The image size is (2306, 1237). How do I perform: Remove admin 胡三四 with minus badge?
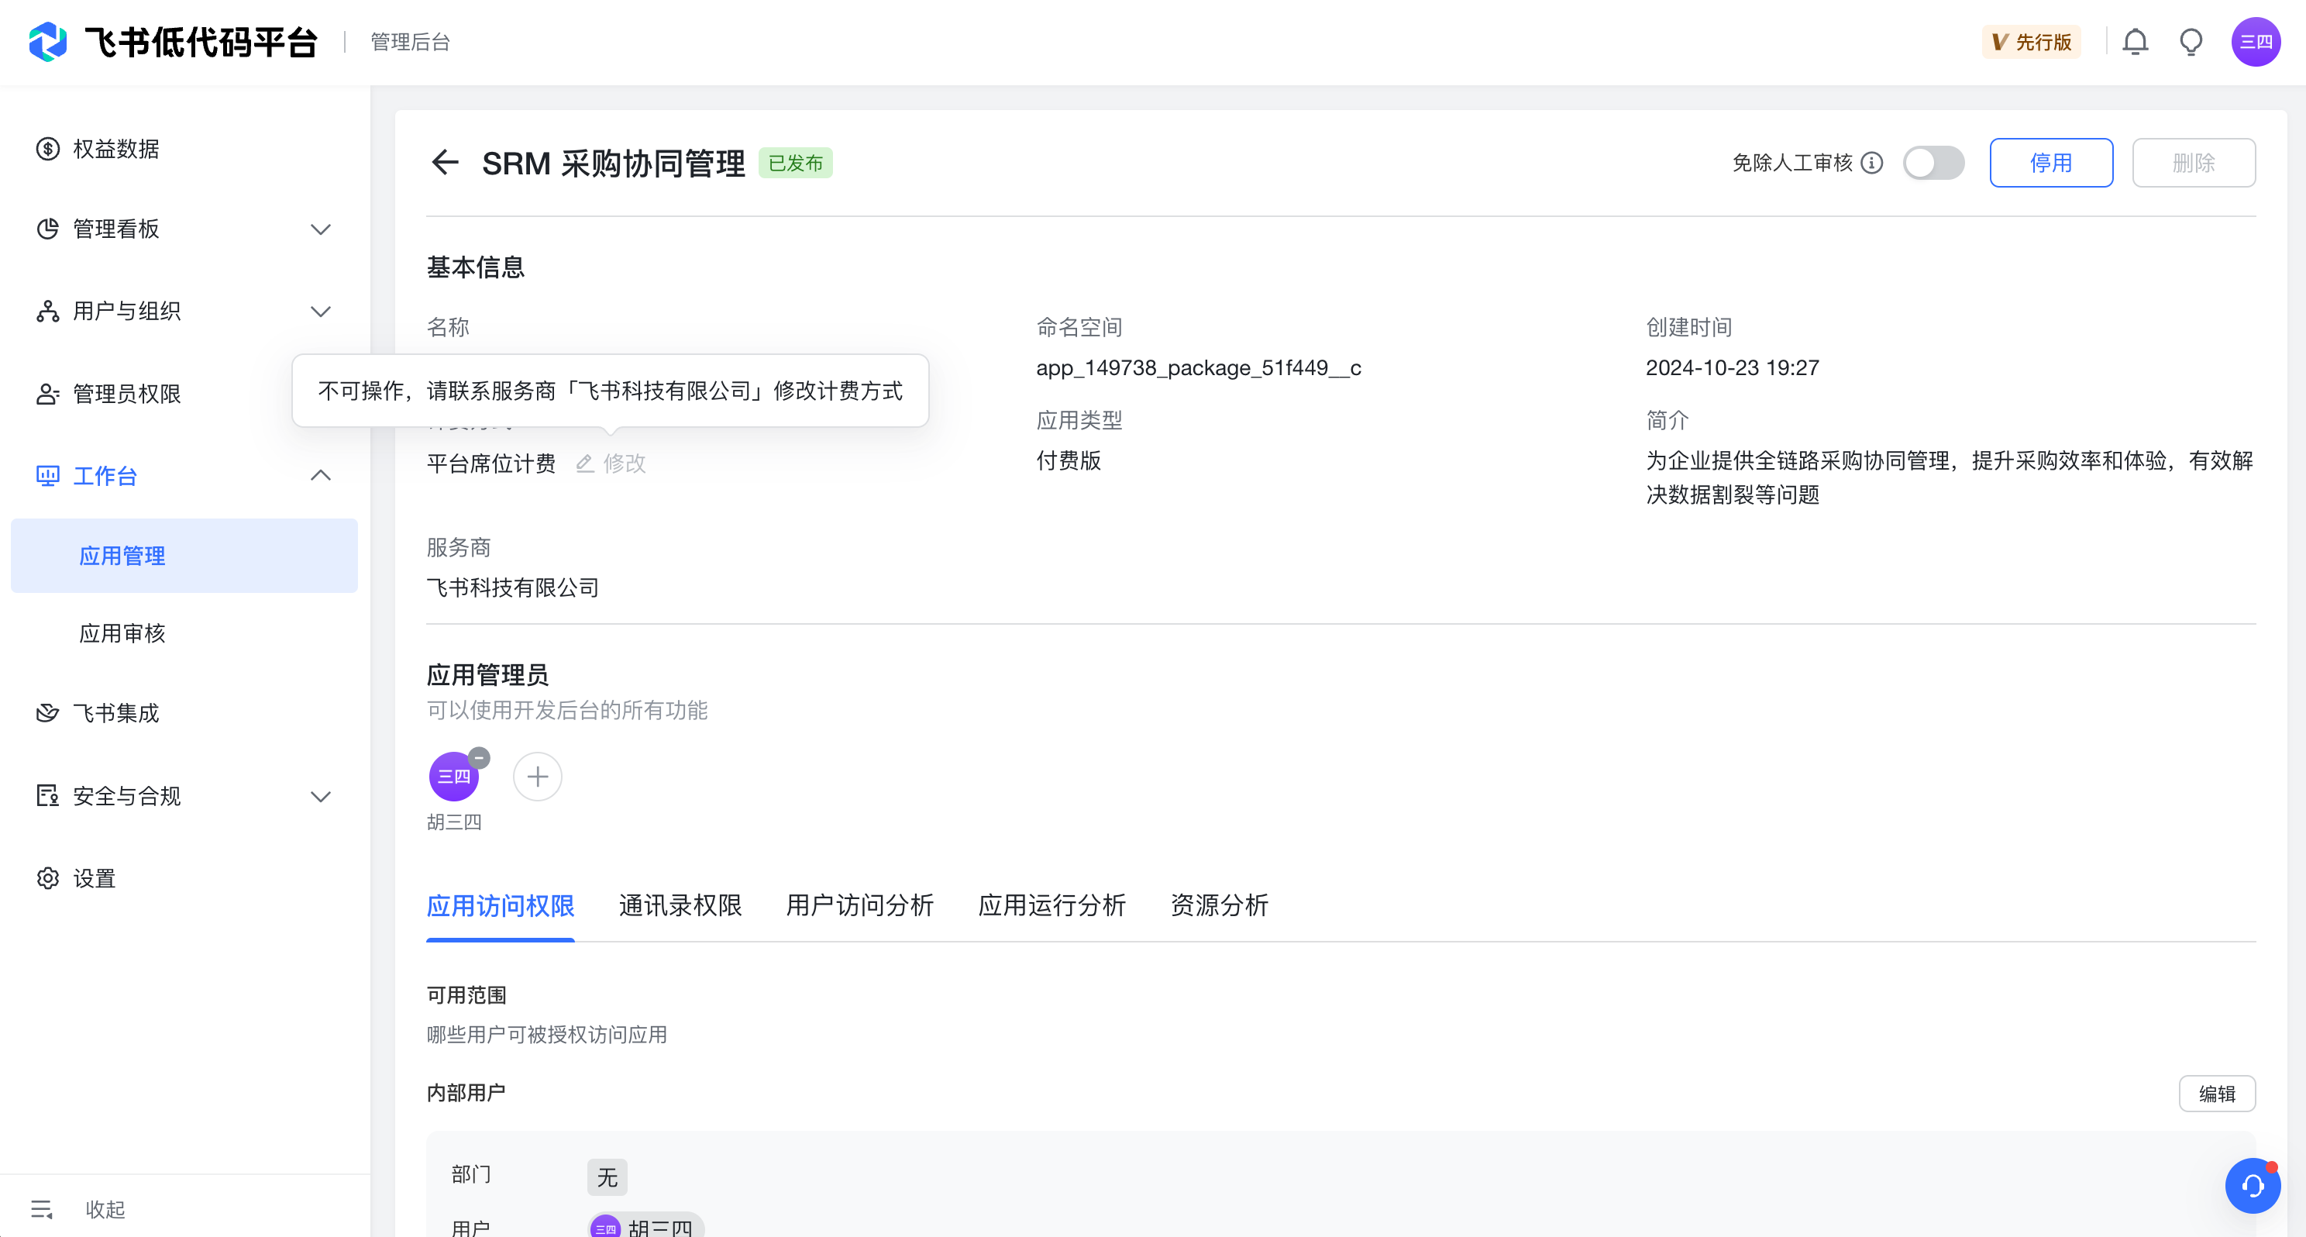pyautogui.click(x=480, y=758)
